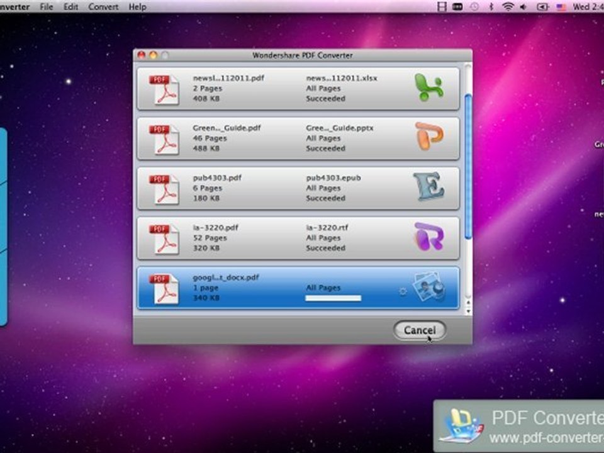Viewport: 604px width, 453px height.
Task: Click the '408 KB' size label
Action: click(x=206, y=99)
